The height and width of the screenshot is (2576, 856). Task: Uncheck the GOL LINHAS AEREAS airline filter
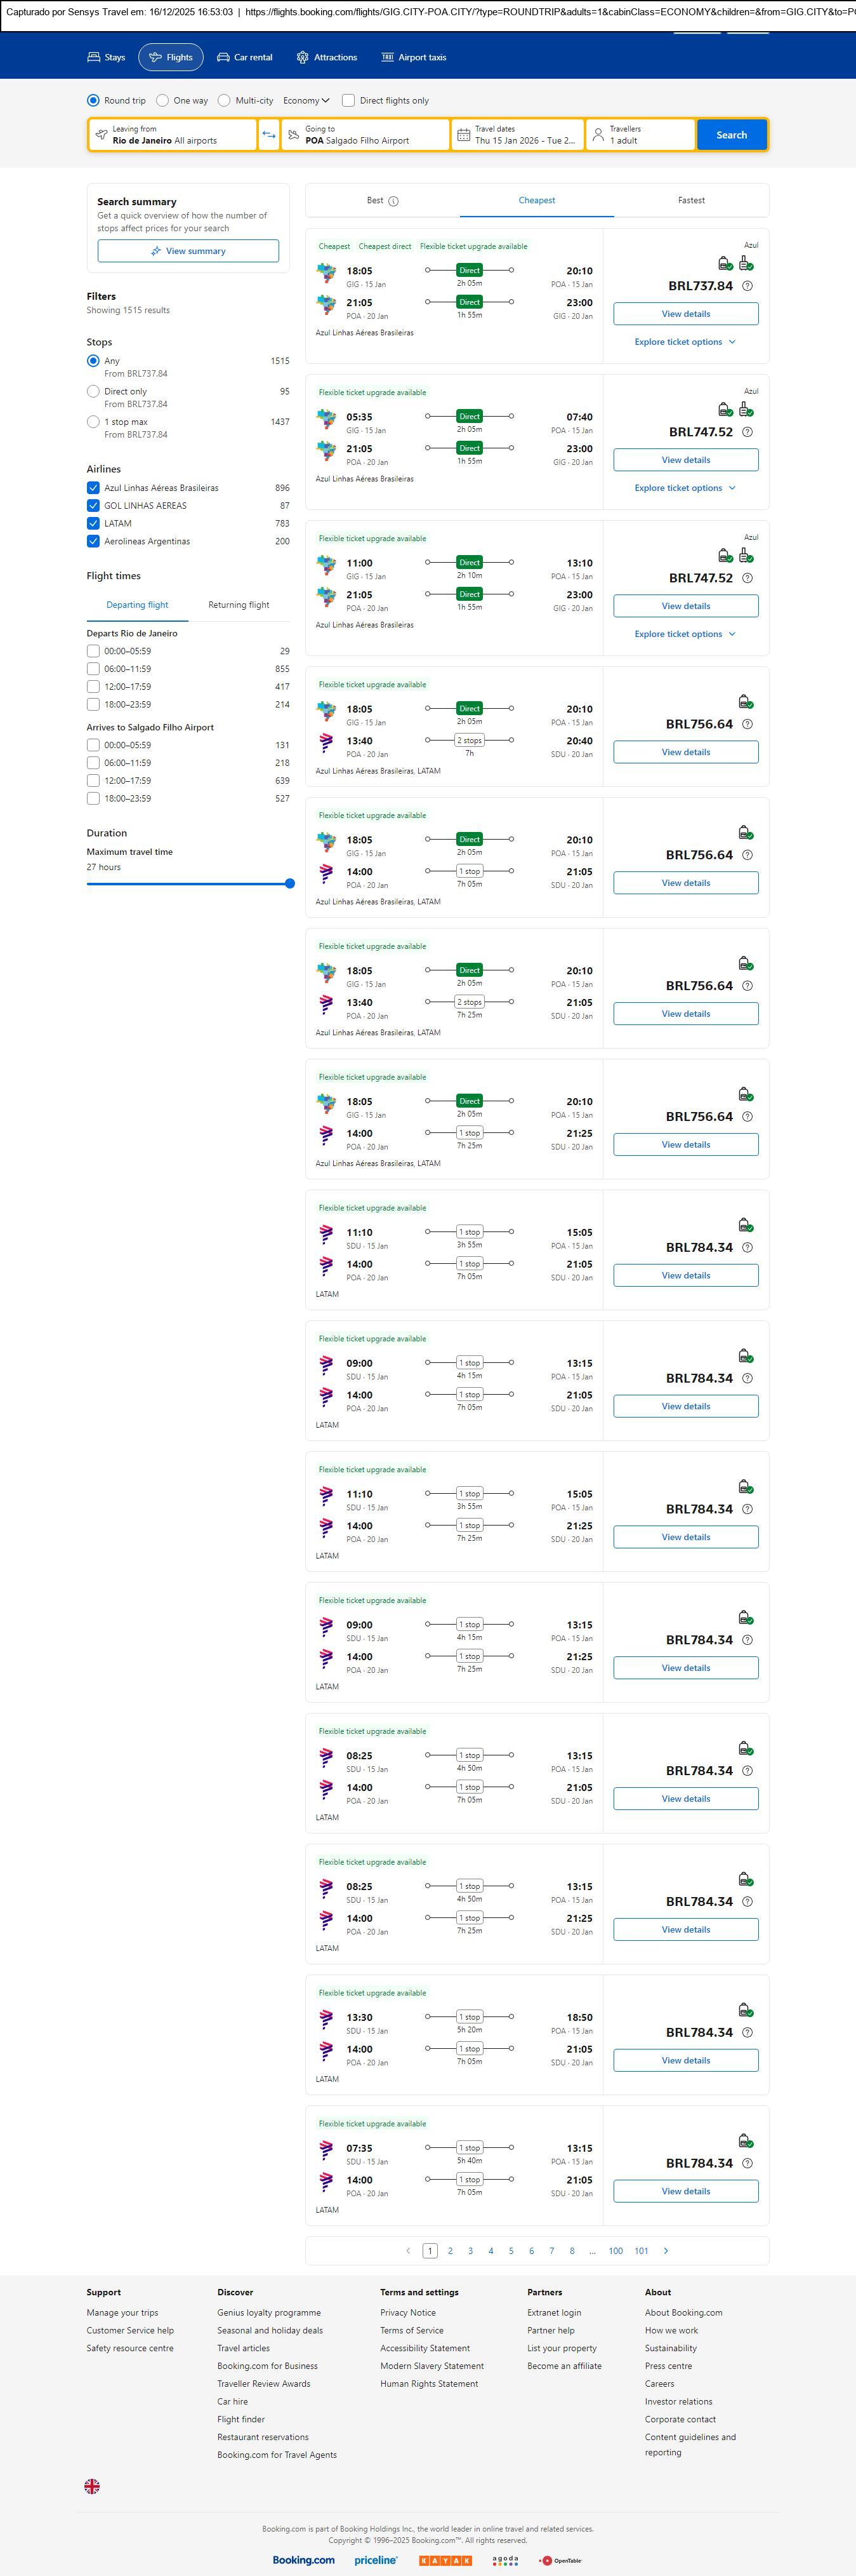tap(93, 506)
